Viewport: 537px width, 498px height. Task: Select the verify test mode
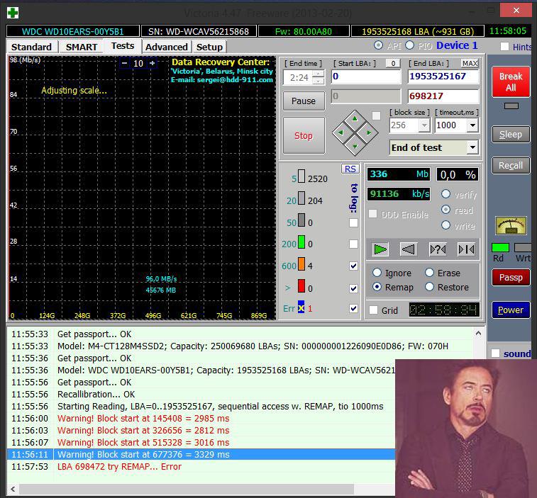445,194
